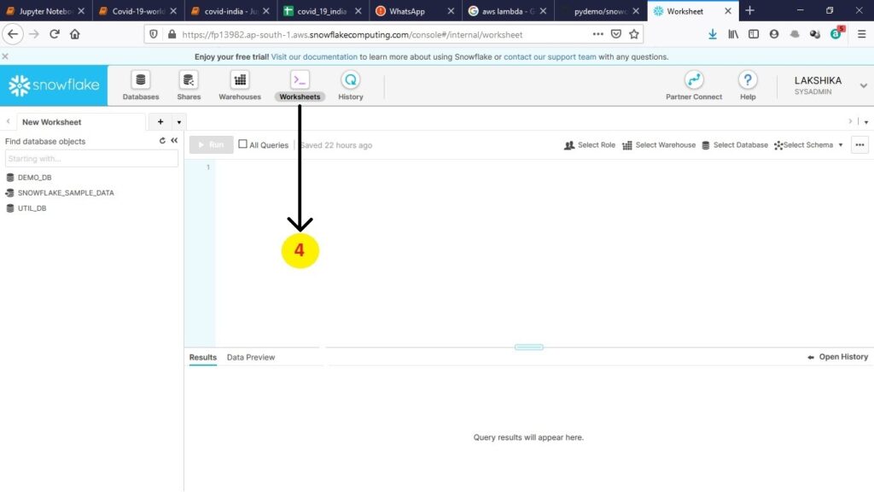Open the Firefox account icon
Screen dimensions: 874x492
(x=773, y=34)
